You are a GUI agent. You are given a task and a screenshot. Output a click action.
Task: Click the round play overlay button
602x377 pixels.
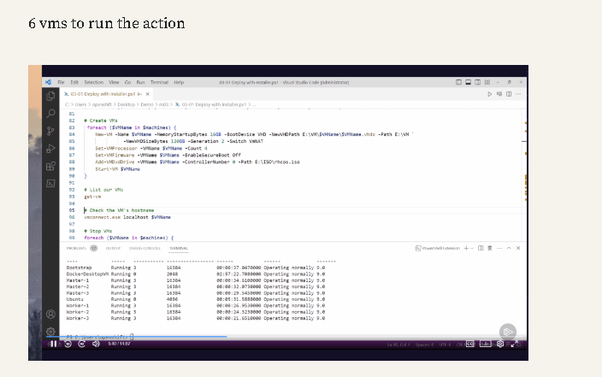[x=508, y=332]
